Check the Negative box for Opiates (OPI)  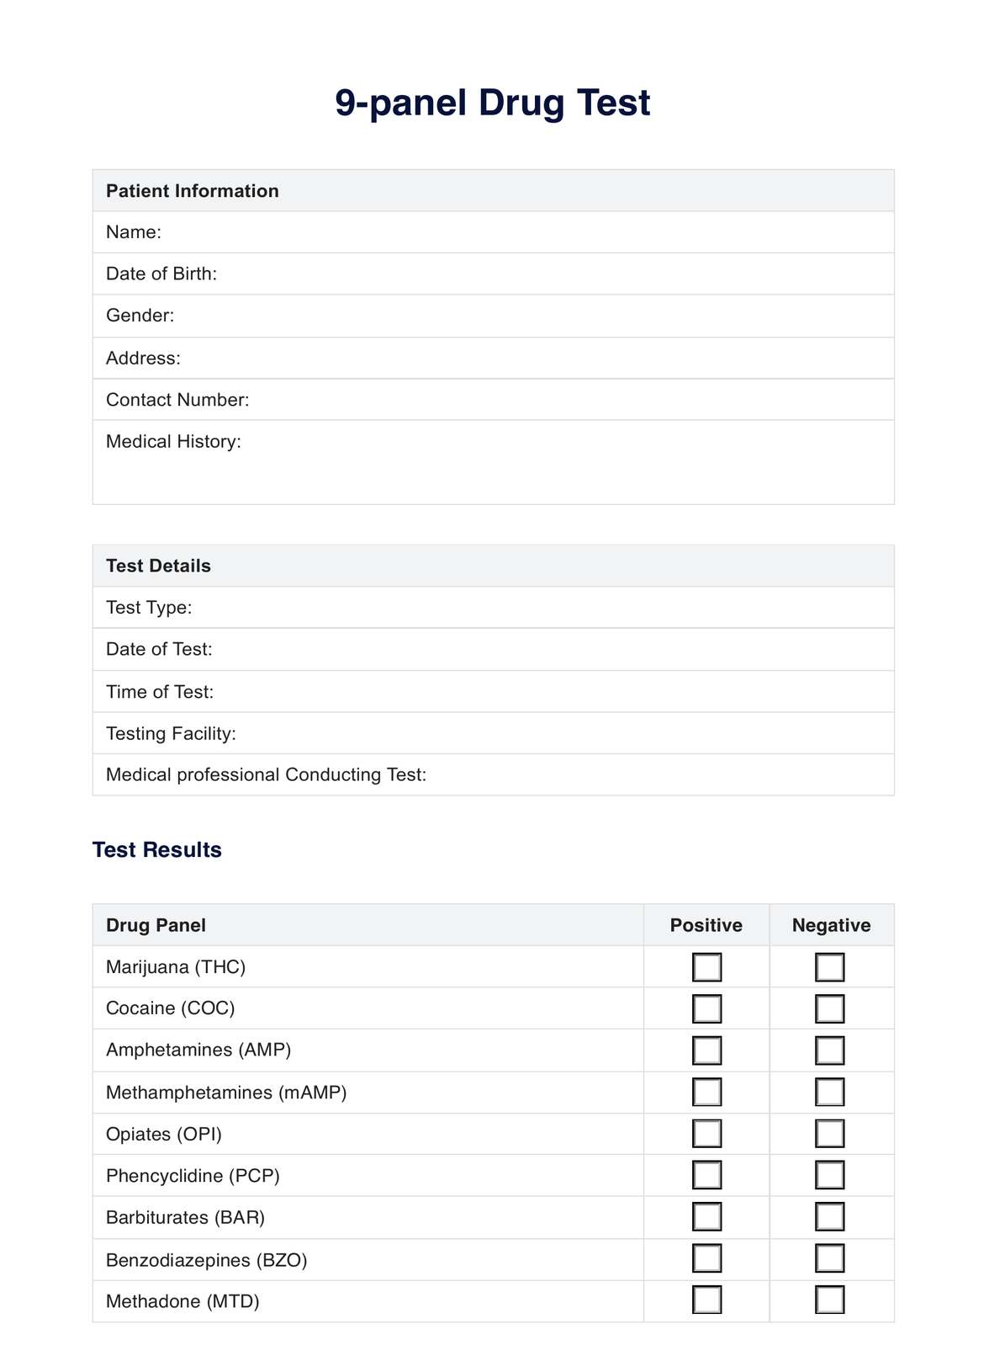click(x=829, y=1134)
